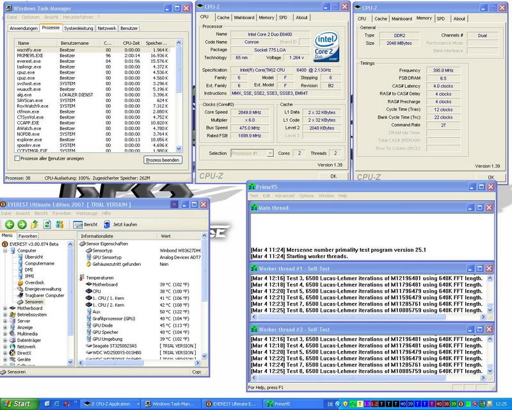512x410 pixels.
Task: Click the up-level arrow icon in EVEREST toolbar
Action: point(35,224)
